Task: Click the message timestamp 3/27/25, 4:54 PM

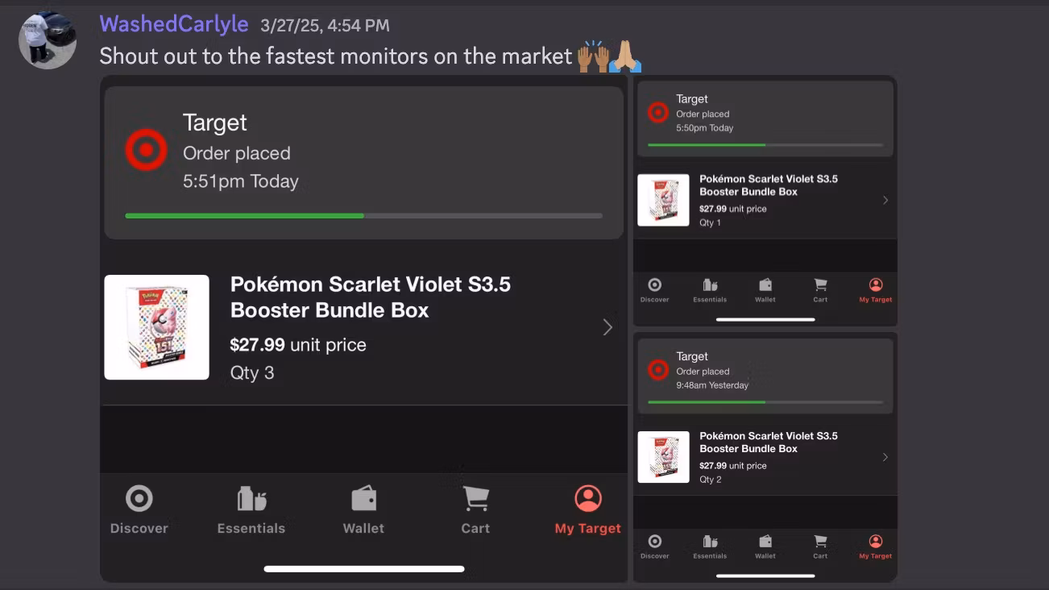Action: pos(325,26)
